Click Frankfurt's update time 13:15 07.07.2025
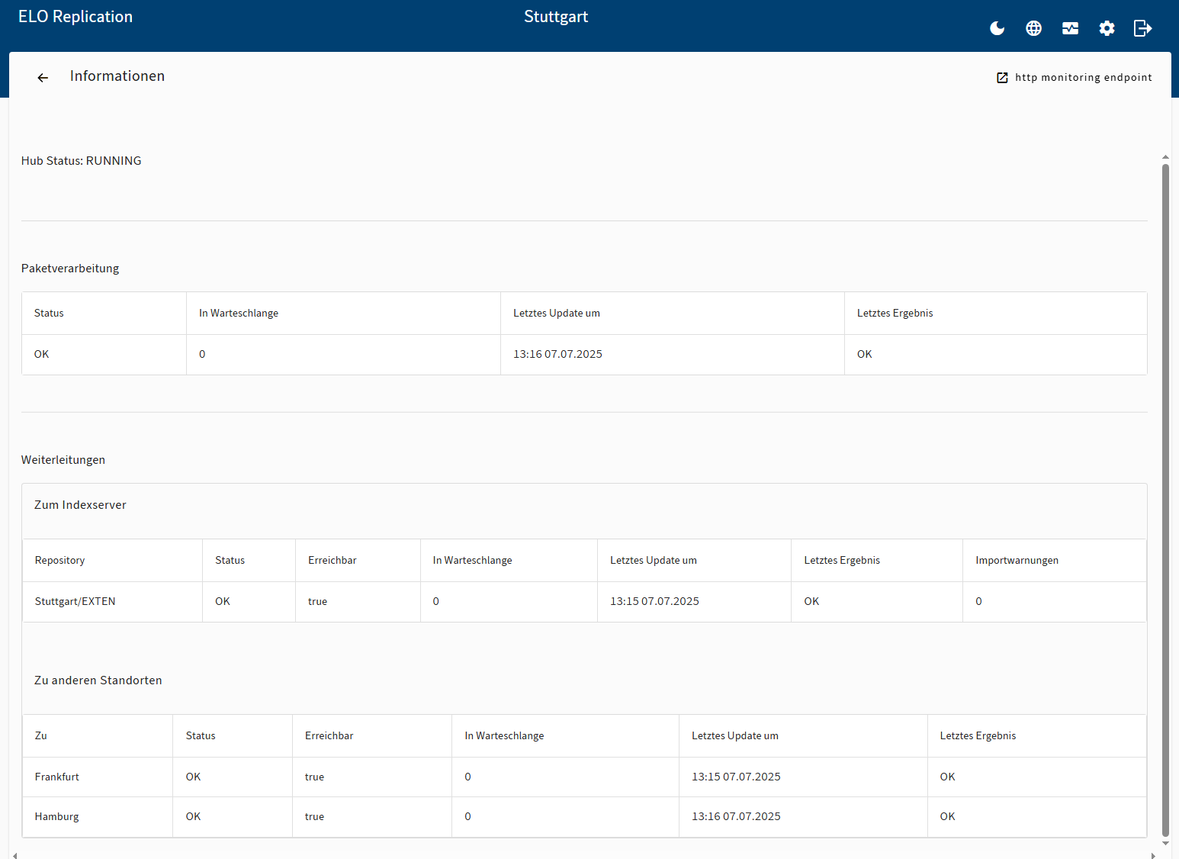Viewport: 1179px width, 859px height. point(736,777)
